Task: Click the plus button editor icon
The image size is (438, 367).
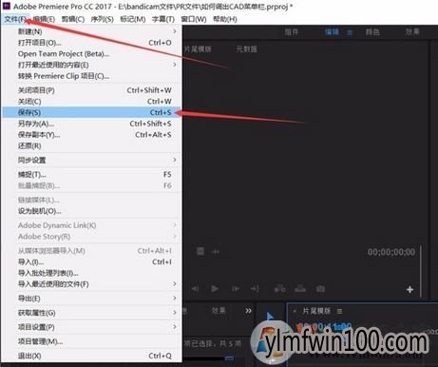Action: (409, 289)
